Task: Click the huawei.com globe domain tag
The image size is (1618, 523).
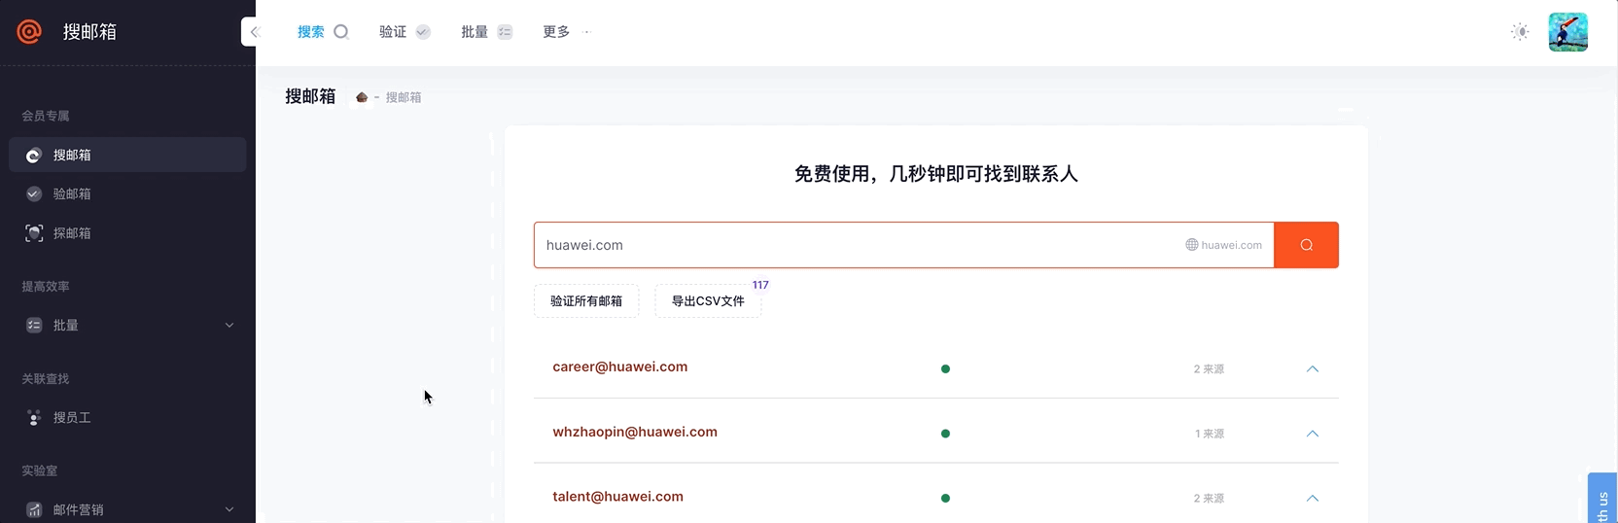Action: click(x=1223, y=245)
